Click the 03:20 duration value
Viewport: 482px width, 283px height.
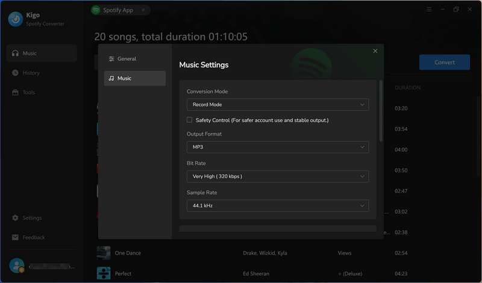tap(401, 108)
